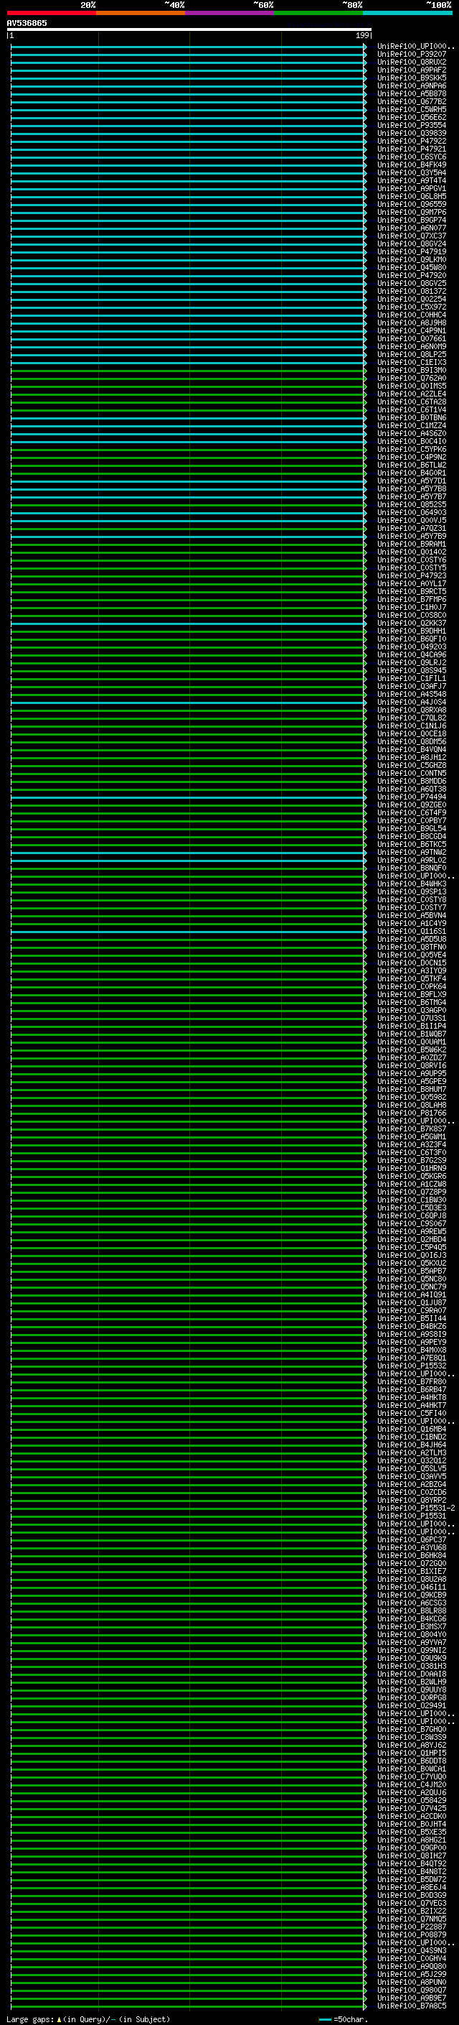This screenshot has width=459, height=2025.
Task: Open hit UniRef100_P39207
Action: (x=412, y=55)
